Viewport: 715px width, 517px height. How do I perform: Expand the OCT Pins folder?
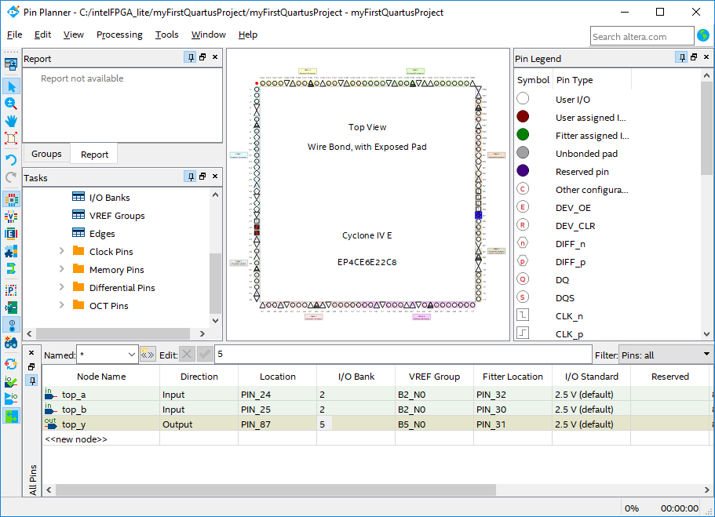click(x=61, y=305)
